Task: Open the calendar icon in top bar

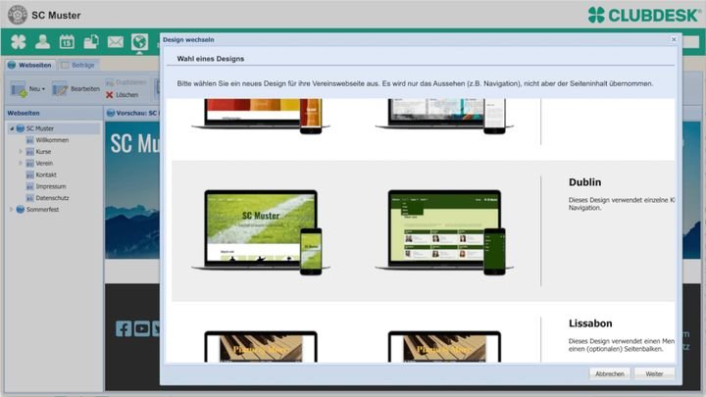Action: click(x=67, y=42)
